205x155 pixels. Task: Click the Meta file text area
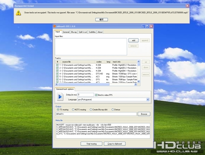[x=103, y=131]
